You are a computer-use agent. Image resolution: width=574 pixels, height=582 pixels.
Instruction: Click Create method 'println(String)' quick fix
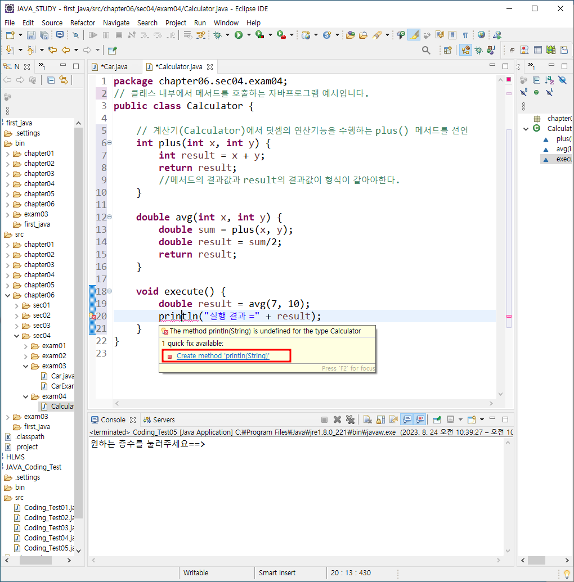point(223,355)
